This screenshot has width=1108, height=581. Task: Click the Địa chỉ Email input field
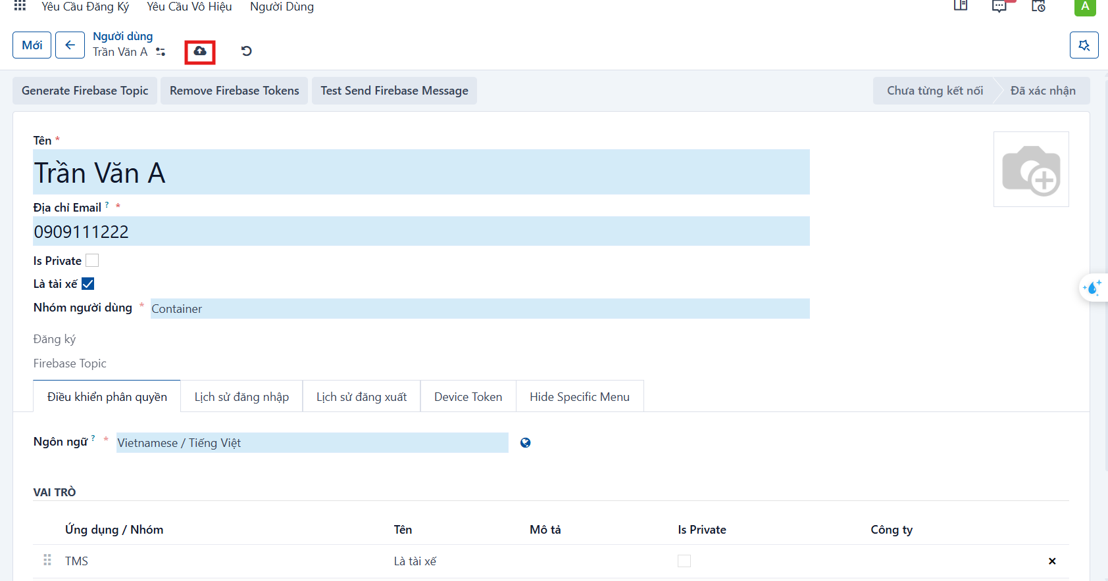421,231
